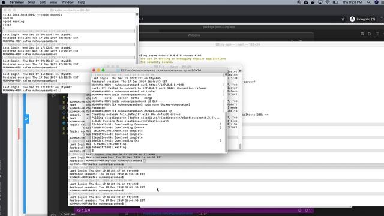Click the kafka bash window title bar
This screenshot has width=384, height=216.
click(70, 10)
